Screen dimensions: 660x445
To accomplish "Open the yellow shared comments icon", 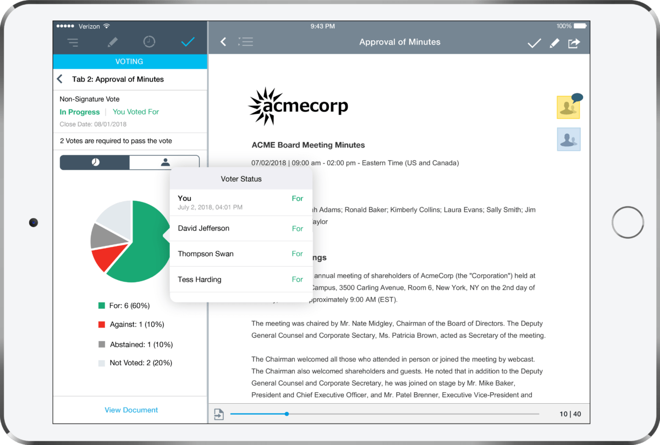I will tap(569, 106).
